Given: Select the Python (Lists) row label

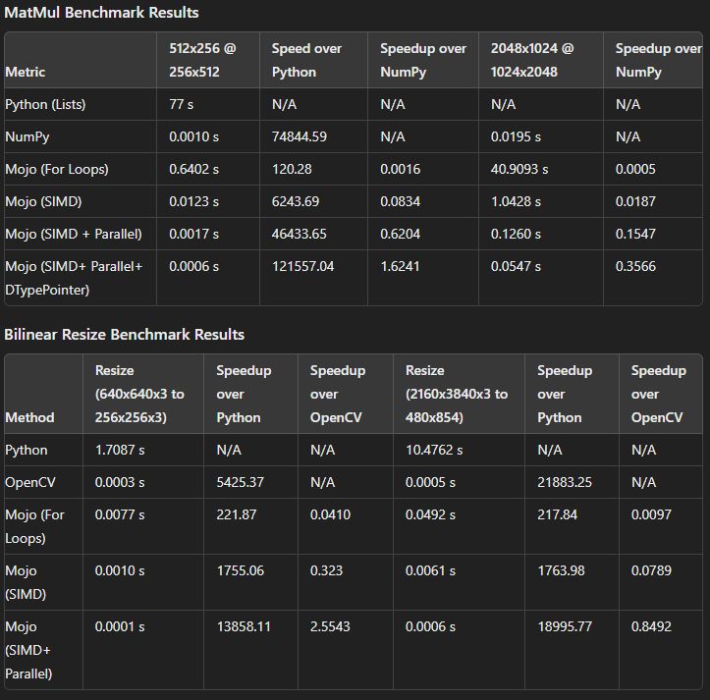Looking at the screenshot, I should point(45,104).
